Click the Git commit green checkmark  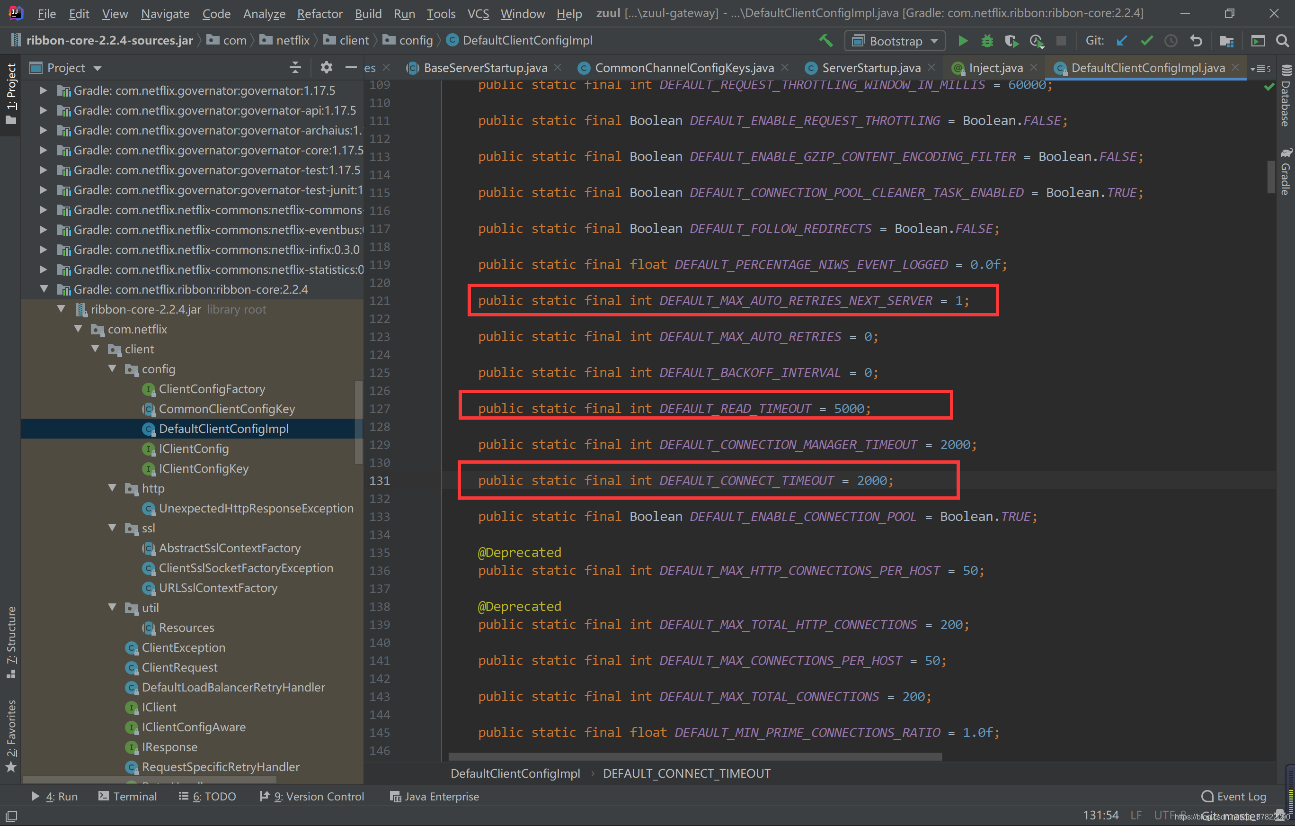point(1146,41)
